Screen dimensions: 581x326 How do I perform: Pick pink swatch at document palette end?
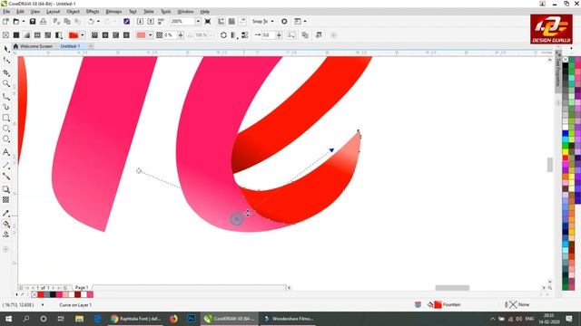90,294
